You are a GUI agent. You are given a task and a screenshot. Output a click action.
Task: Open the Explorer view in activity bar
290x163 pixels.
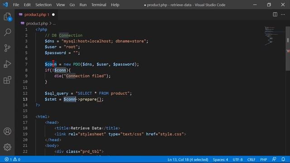pos(7,17)
